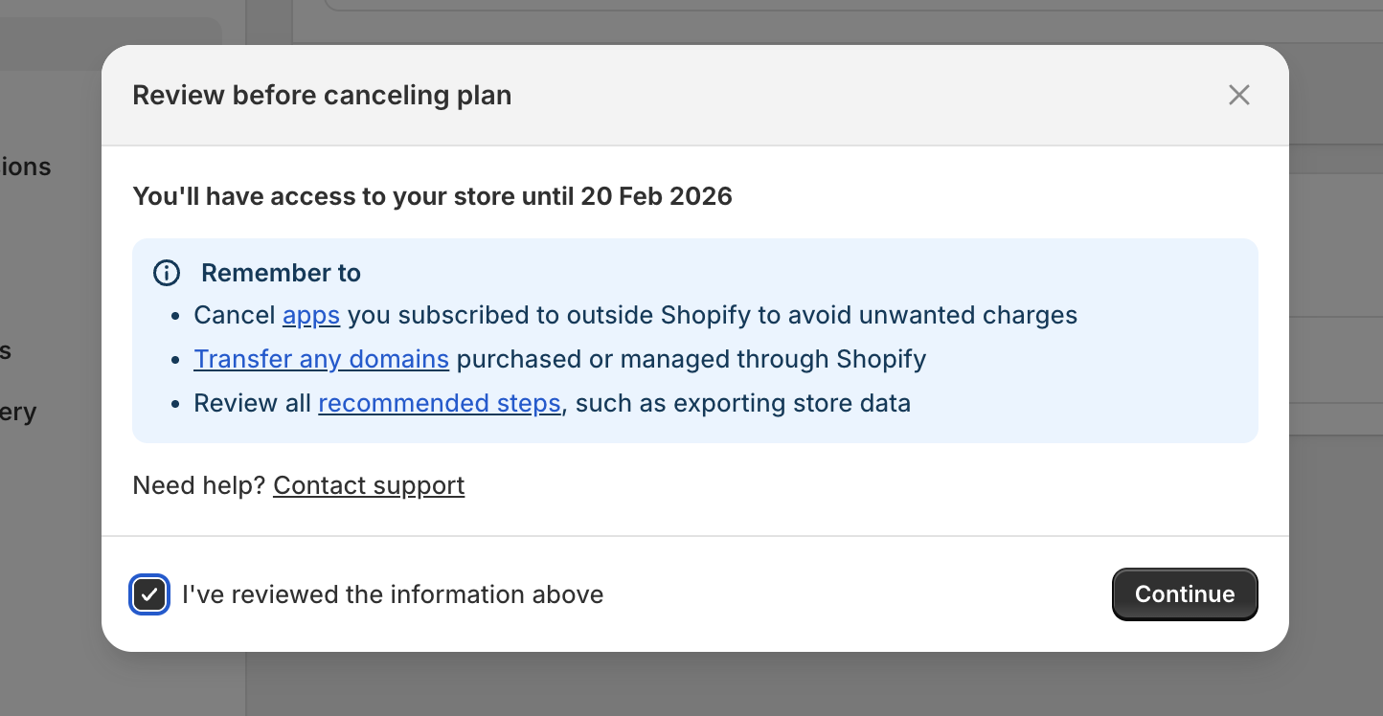Open the 'Transfer any domains' link

tap(321, 359)
